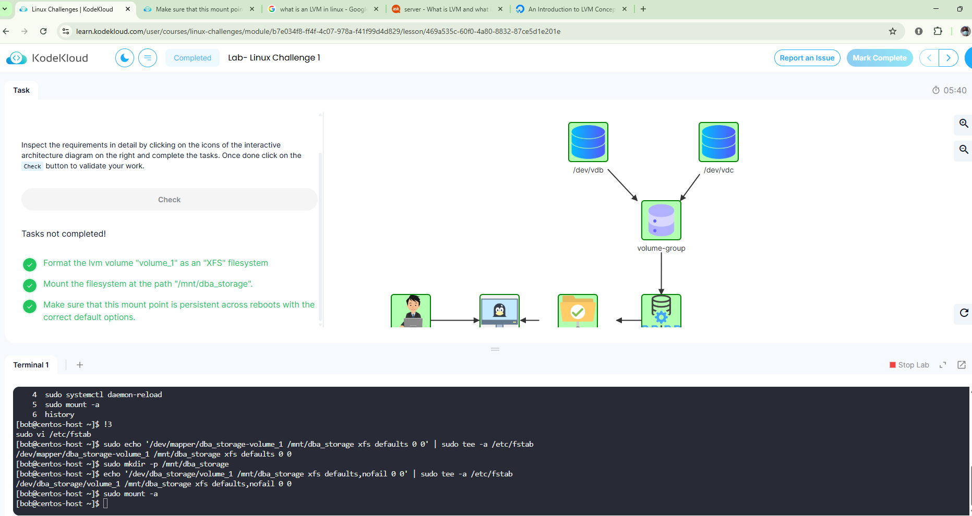Screen dimensions: 972x516
Task: Click the 'Tasks not completed!' message
Action: (x=64, y=234)
